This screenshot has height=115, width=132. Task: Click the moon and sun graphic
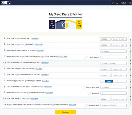[x=65, y=24]
